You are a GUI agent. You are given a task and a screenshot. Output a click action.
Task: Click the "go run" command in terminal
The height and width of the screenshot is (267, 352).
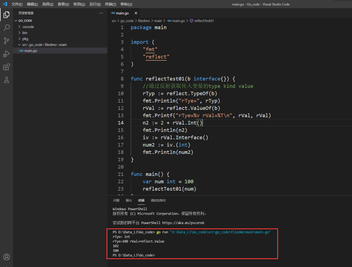point(162,232)
